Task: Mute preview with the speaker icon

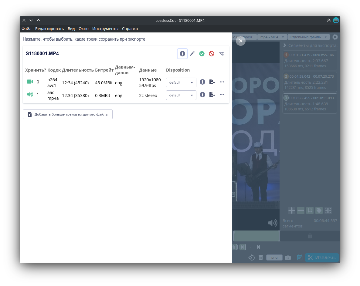Action: coord(273,223)
